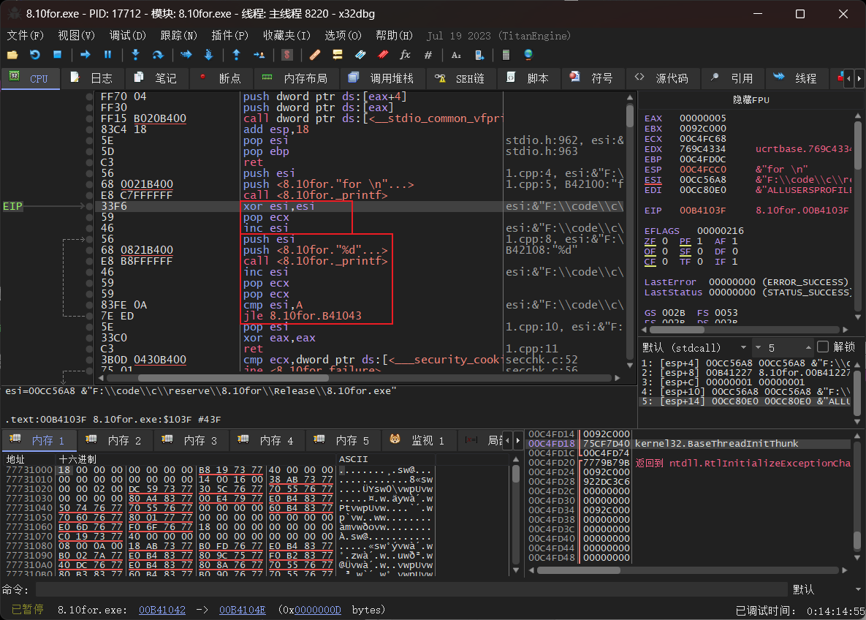Click the stack panel horizontal scrollbar thumb

(x=579, y=570)
